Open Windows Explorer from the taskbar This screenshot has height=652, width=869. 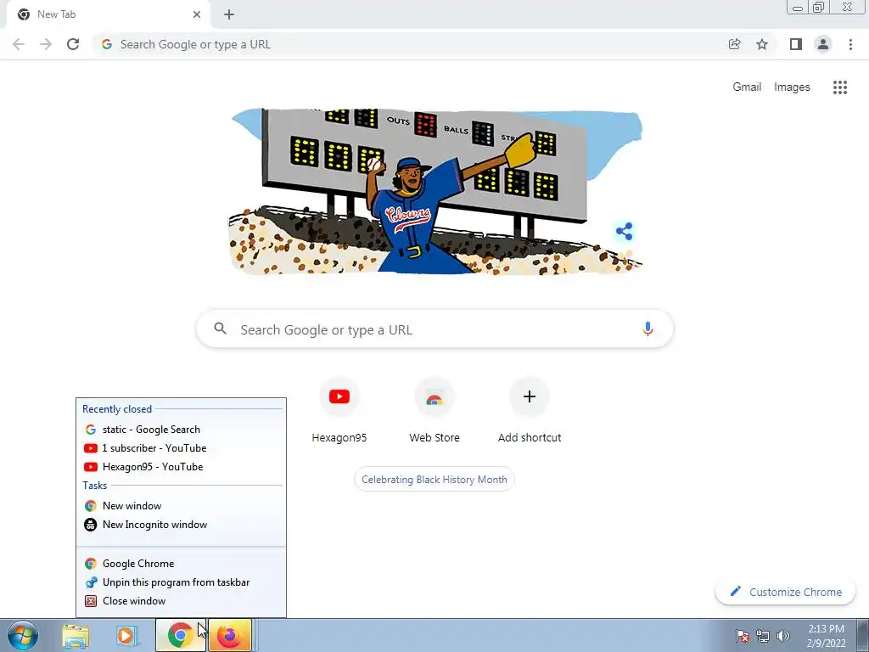click(76, 636)
